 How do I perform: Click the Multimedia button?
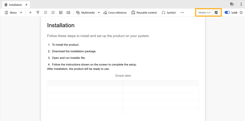(x=86, y=13)
